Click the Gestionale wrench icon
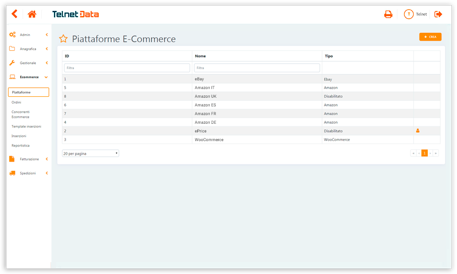The image size is (457, 274). [x=12, y=63]
